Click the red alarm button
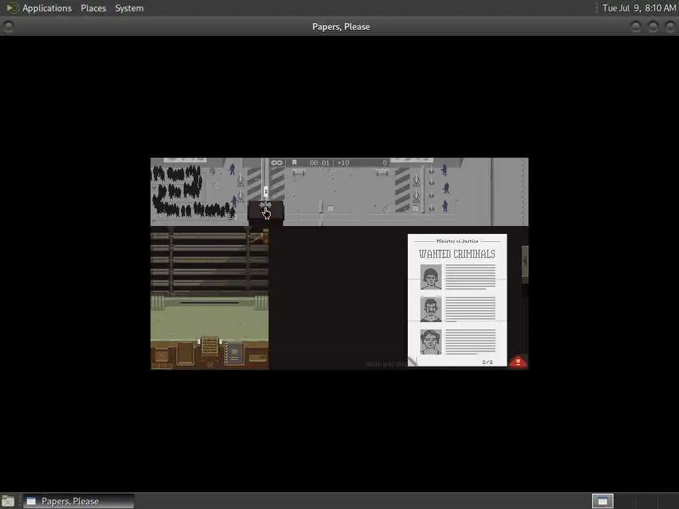Screen dimensions: 679x509 518,362
